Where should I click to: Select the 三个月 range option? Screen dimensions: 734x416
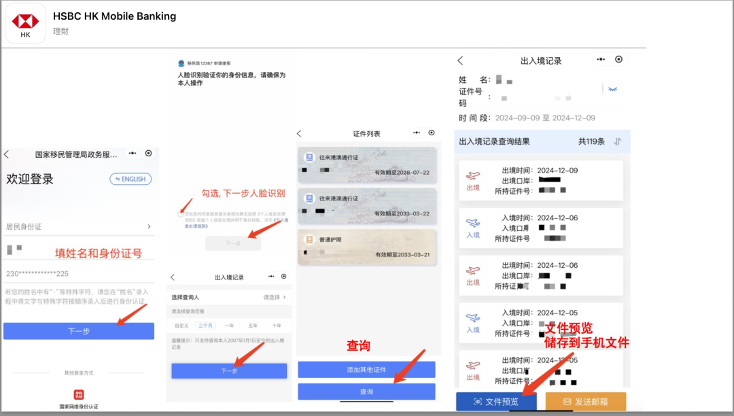(205, 326)
